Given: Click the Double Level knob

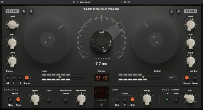Looking at the screenshot, I should (191, 25).
